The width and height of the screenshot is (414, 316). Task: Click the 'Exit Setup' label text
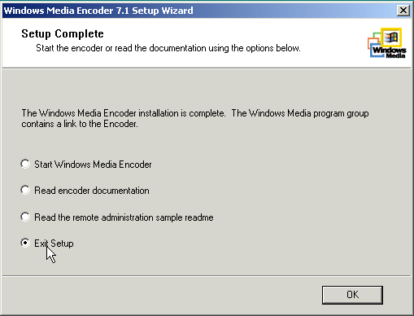[x=54, y=244]
